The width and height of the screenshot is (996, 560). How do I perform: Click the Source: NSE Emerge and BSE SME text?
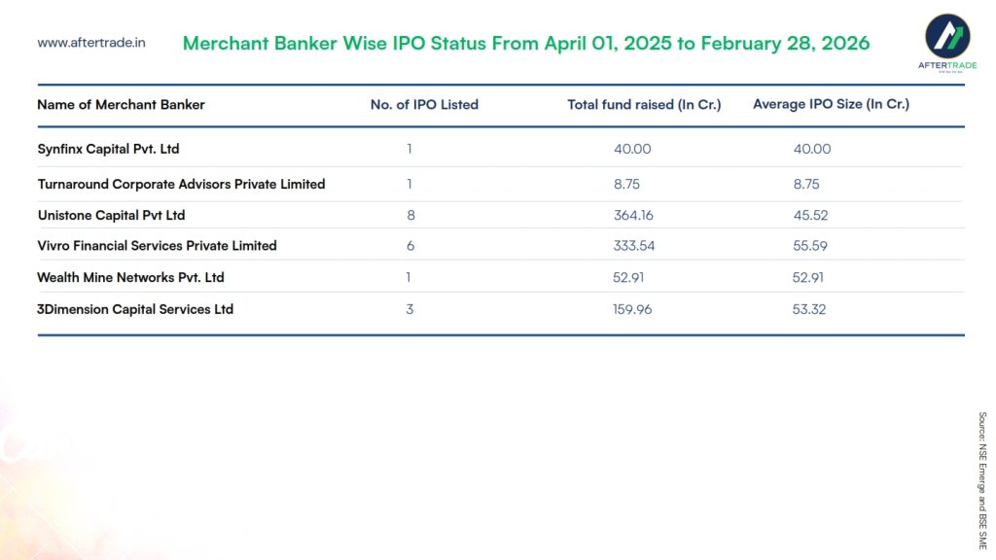point(982,480)
